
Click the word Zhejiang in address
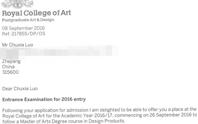click(11, 61)
